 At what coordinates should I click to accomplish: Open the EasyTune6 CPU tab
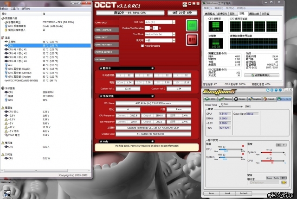tap(210, 99)
